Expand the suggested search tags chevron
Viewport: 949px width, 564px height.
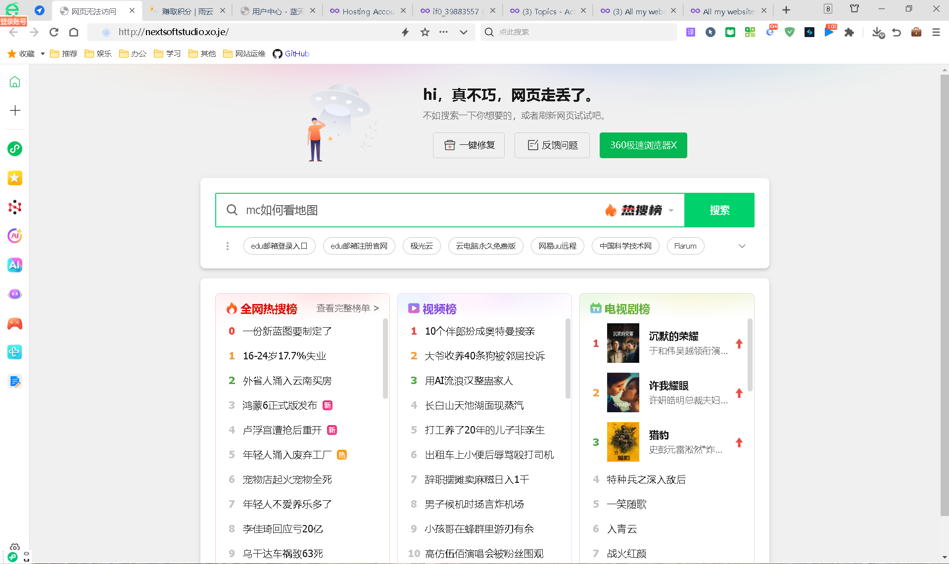[742, 246]
